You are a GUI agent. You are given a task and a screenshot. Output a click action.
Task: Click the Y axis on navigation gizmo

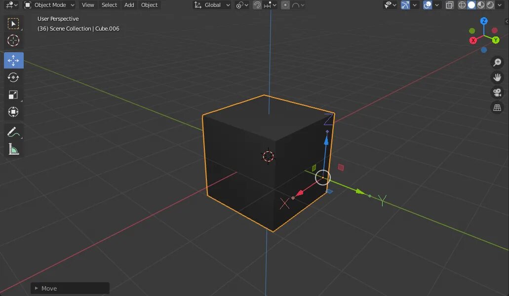[x=495, y=40]
